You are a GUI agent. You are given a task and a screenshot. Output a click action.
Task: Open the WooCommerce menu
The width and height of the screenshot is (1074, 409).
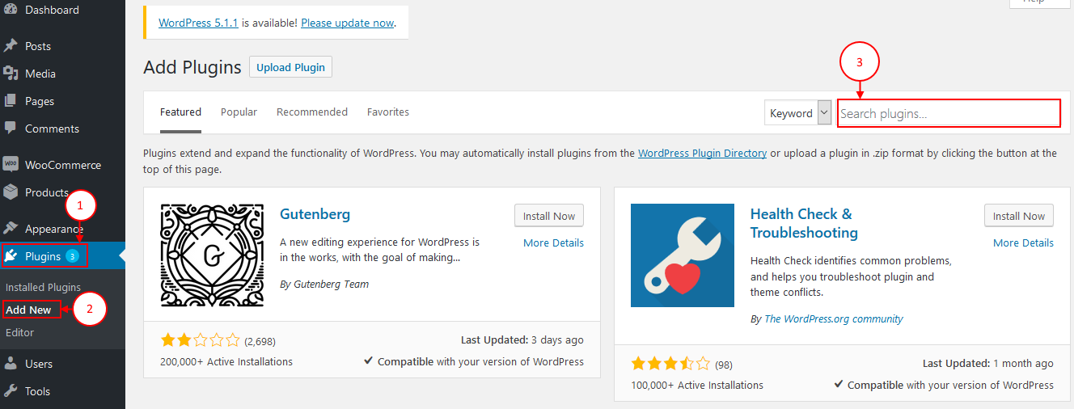(63, 165)
